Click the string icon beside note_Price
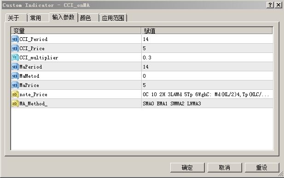This screenshot has width=284, height=178. click(15, 94)
